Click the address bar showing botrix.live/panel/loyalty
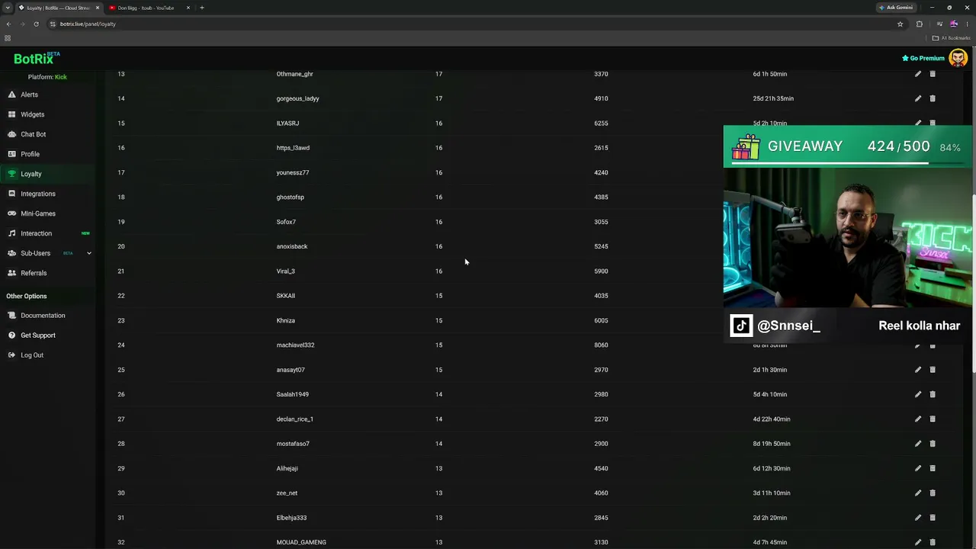Screen dimensions: 976x549 coord(473,24)
